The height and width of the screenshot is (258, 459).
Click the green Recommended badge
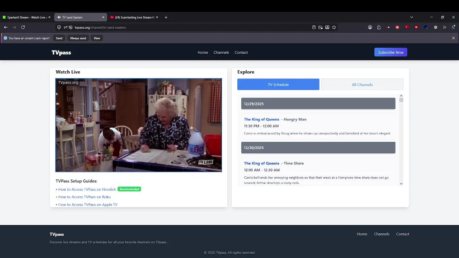[129, 189]
